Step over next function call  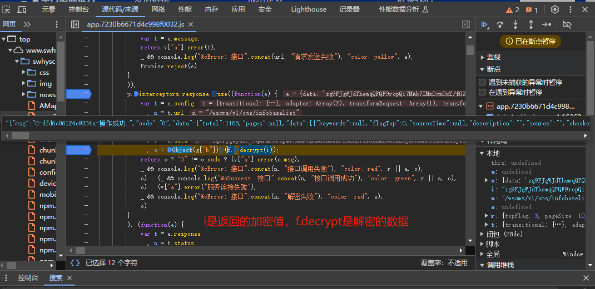point(500,24)
